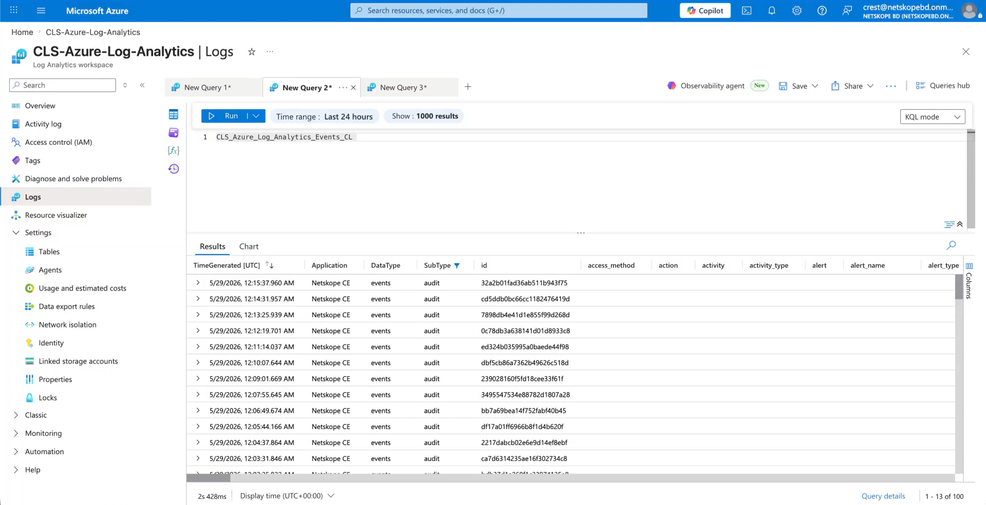The width and height of the screenshot is (986, 505).
Task: Change the Show 1000 results limit
Action: (425, 116)
